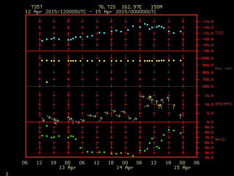The width and height of the screenshot is (234, 176).
Task: Click the T(C) temperature axis label
Action: point(219,33)
